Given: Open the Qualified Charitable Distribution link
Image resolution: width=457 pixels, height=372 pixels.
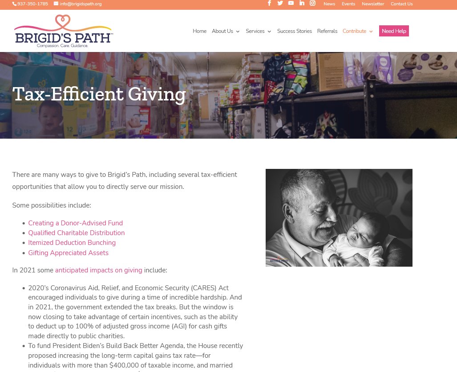Looking at the screenshot, I should pyautogui.click(x=77, y=233).
